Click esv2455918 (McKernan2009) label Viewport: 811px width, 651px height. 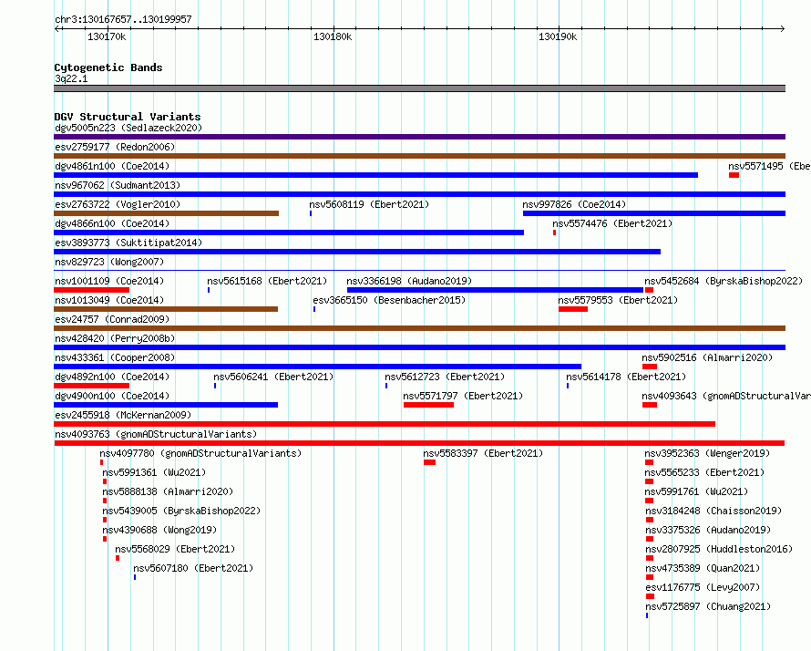(123, 415)
